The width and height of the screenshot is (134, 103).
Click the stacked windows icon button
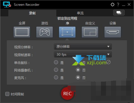pos(119,13)
